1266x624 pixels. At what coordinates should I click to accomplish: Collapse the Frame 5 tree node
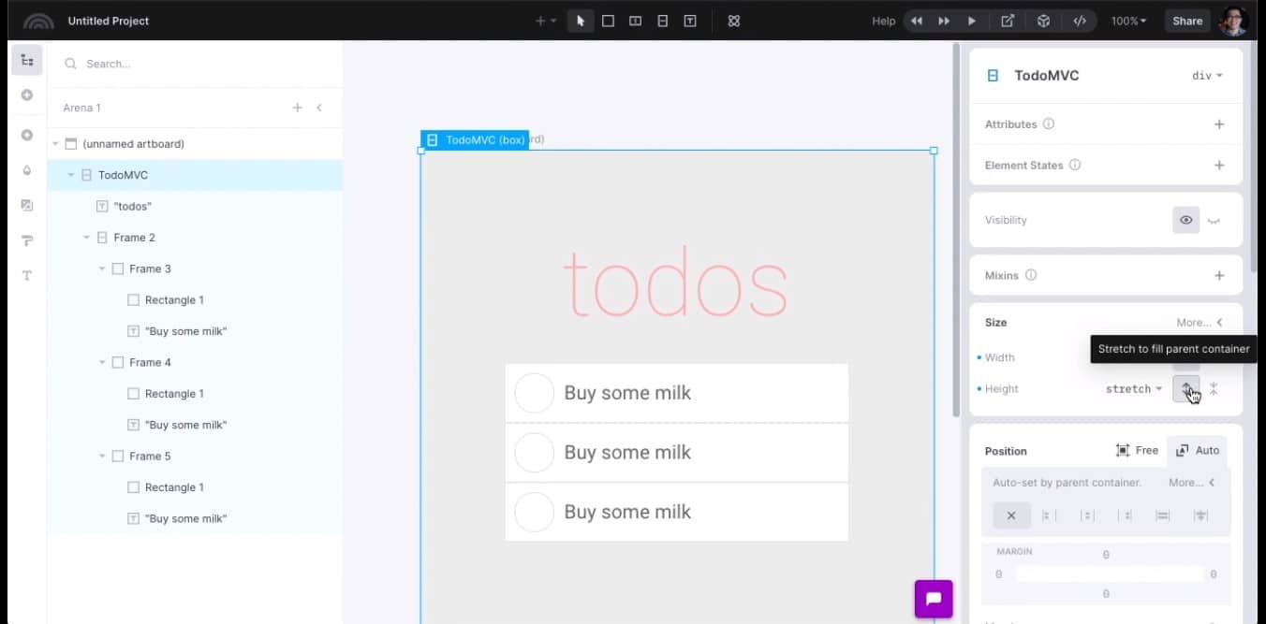[102, 457]
